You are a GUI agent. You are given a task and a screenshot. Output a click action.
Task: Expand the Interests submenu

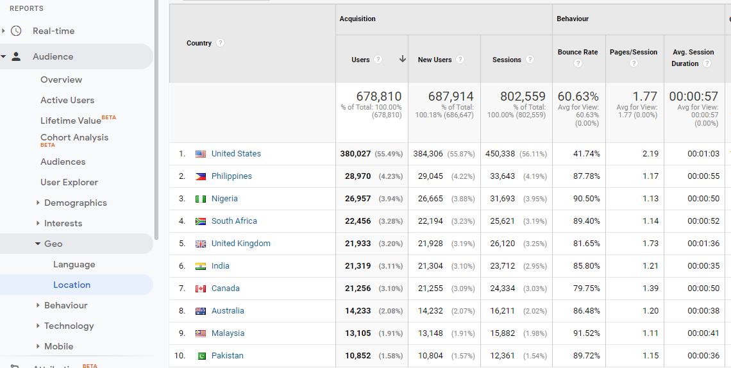click(38, 223)
